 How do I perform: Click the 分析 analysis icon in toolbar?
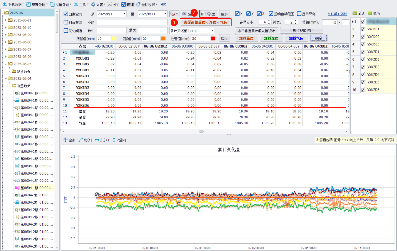(109, 4)
